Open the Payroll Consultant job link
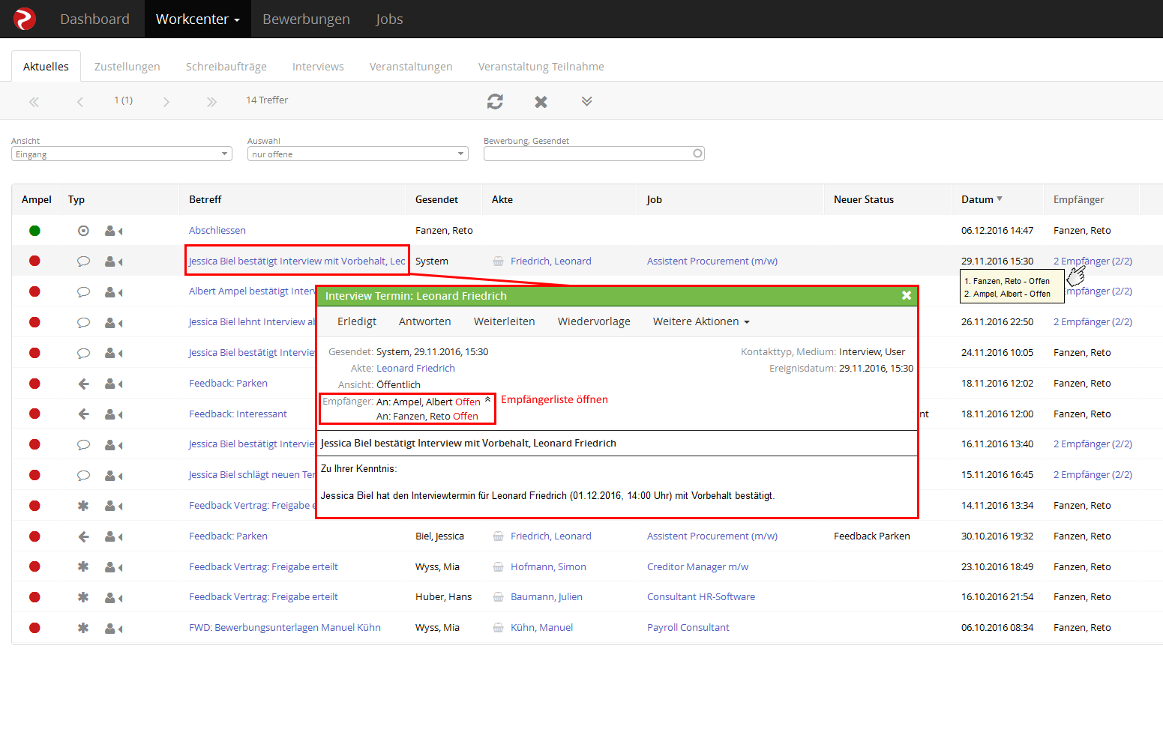 tap(688, 628)
